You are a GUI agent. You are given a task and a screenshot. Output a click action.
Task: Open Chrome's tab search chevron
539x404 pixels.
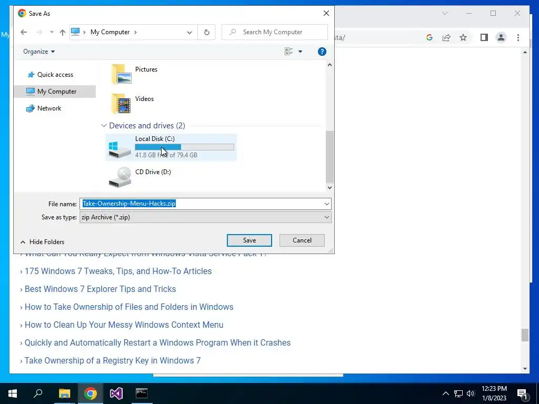coord(445,13)
